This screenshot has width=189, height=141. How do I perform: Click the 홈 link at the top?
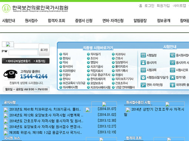point(140,6)
